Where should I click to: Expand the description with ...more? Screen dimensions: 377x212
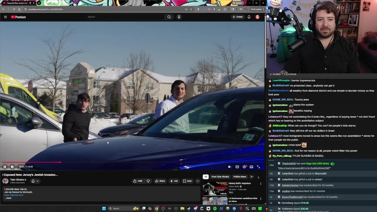click(x=8, y=198)
